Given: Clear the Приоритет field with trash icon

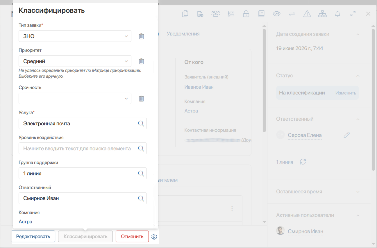Looking at the screenshot, I should click(141, 61).
